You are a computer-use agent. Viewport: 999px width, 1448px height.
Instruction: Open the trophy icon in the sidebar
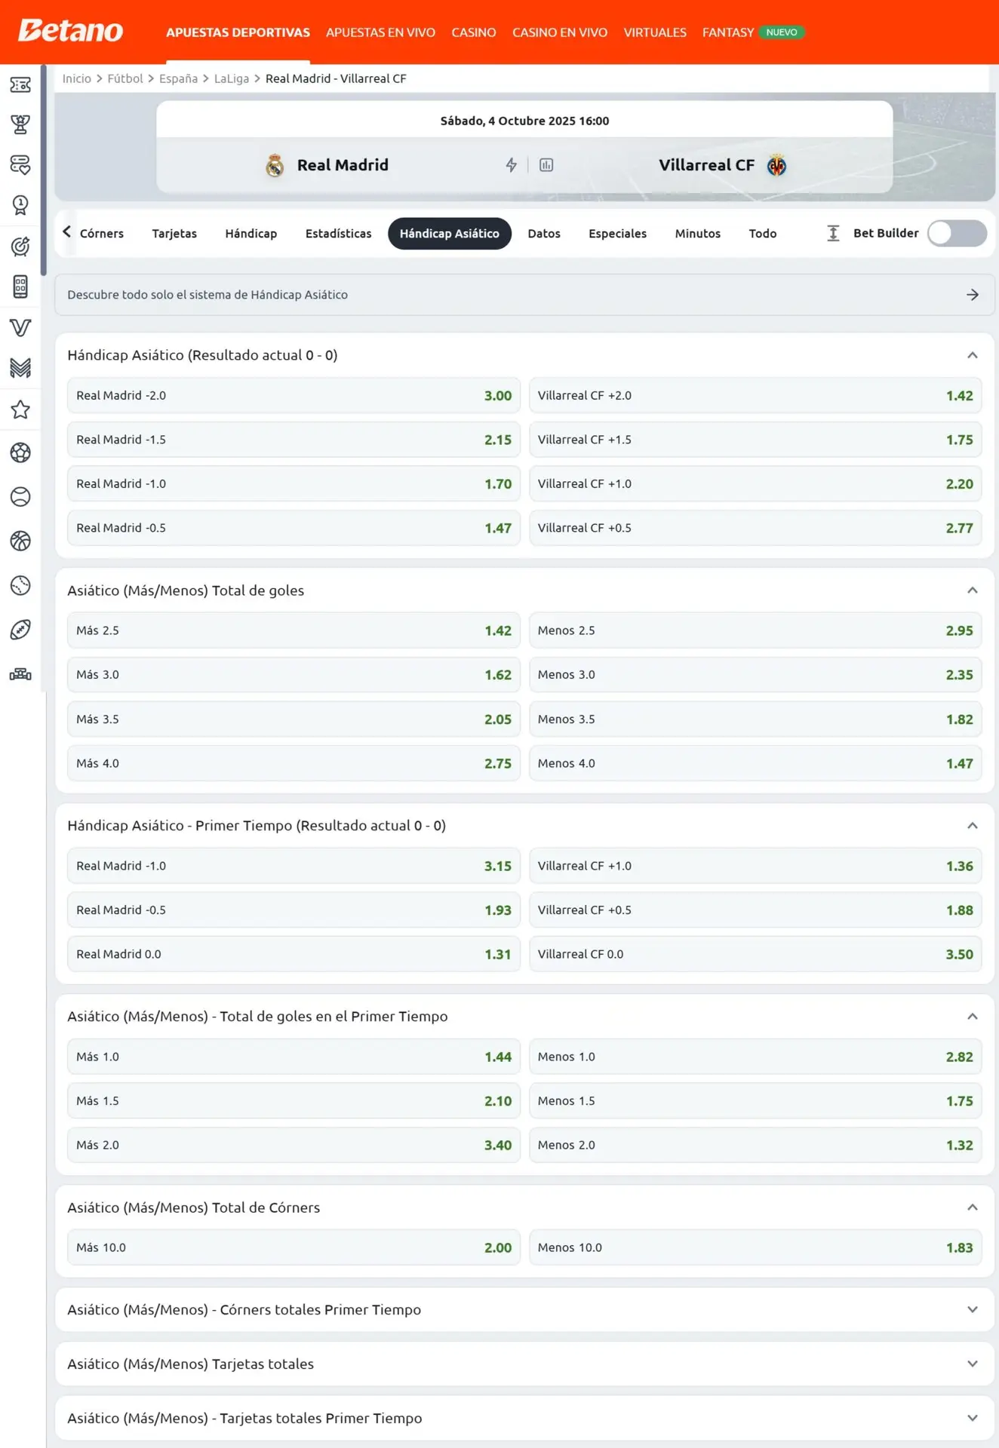[20, 124]
